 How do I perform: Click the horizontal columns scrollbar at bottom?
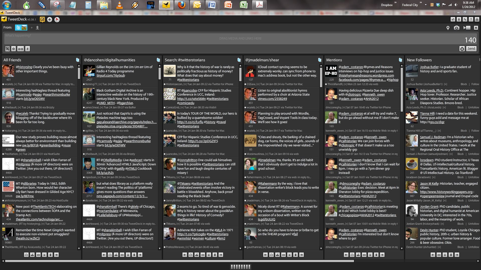(x=179, y=261)
